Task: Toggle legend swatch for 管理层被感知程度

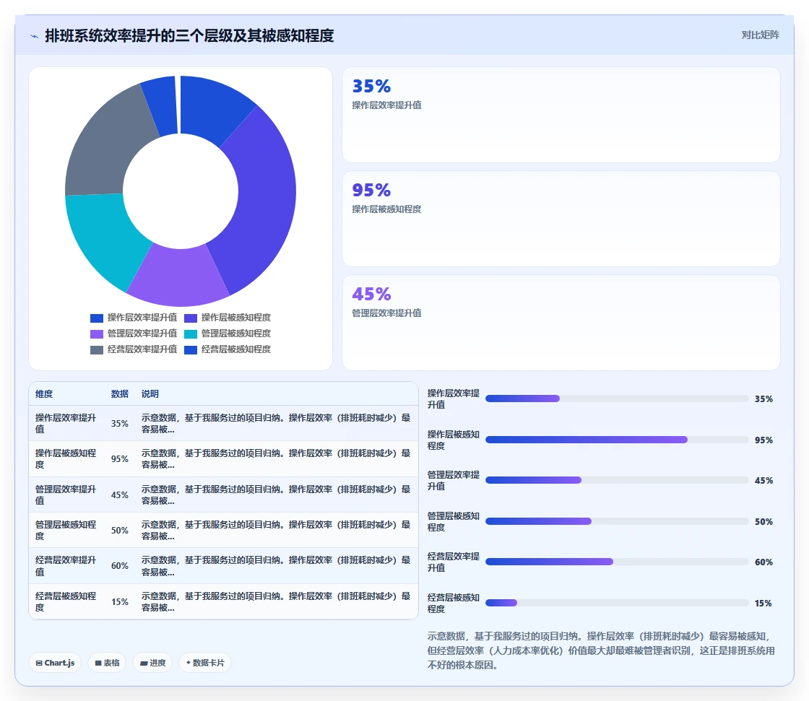Action: pyautogui.click(x=191, y=334)
